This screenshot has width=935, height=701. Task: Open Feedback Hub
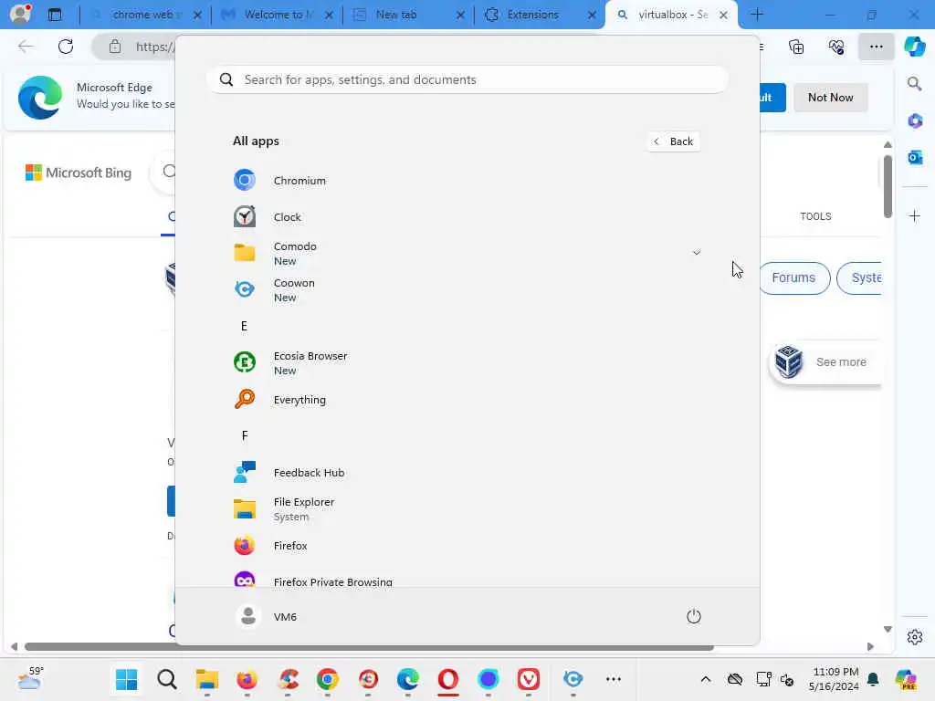[x=465, y=472]
